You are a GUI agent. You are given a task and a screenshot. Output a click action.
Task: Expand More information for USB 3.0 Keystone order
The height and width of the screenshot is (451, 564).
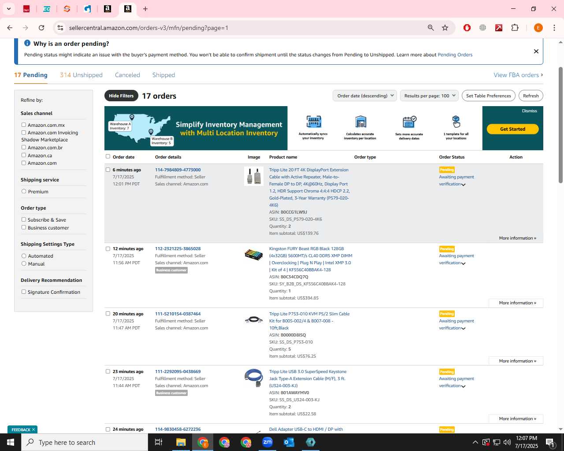tap(516, 419)
